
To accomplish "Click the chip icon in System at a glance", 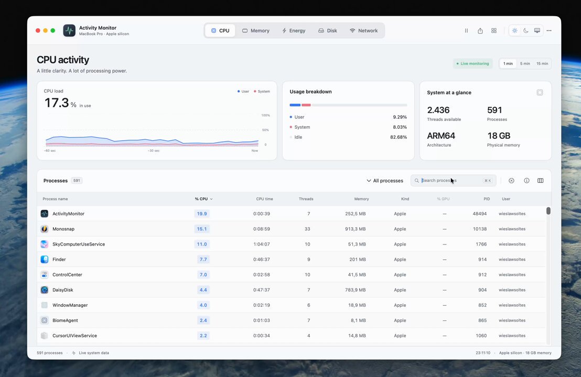I will 540,93.
